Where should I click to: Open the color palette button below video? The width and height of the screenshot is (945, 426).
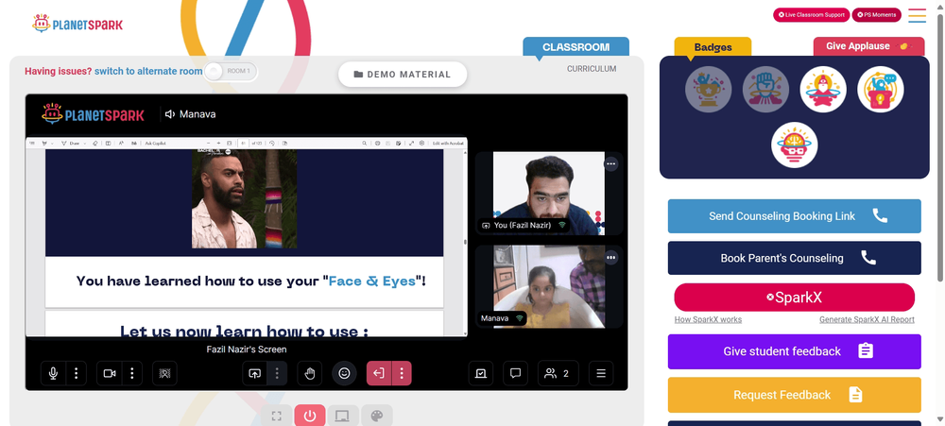tap(377, 416)
